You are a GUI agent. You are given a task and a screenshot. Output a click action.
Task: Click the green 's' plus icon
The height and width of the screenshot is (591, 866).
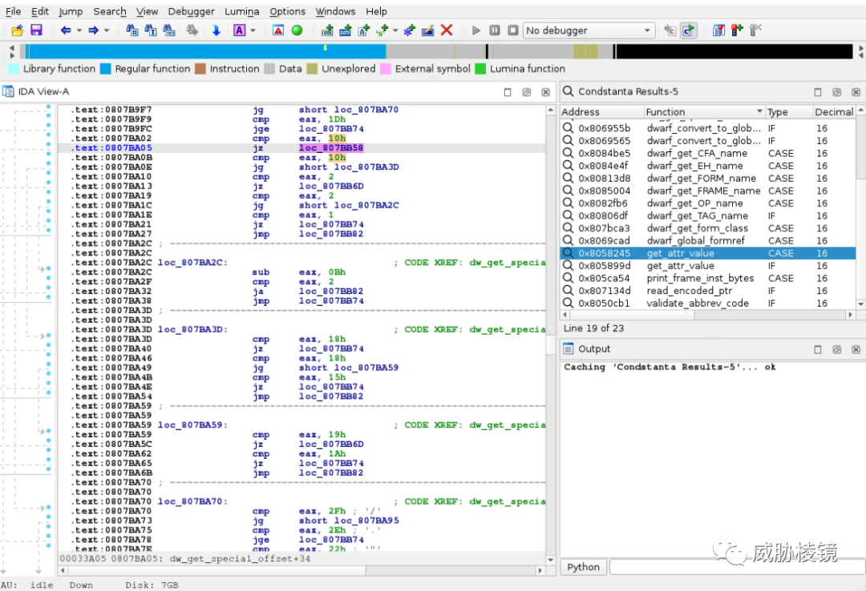382,30
